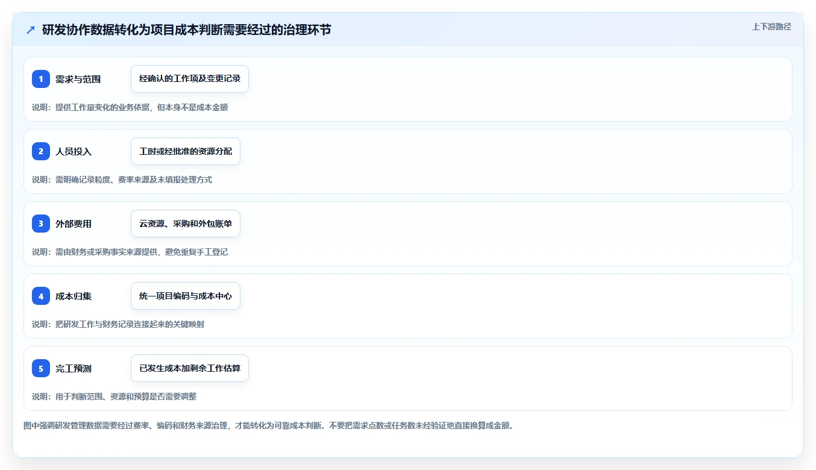Viewport: 816px width, 470px height.
Task: Click the 已发生成本加剩余工作估算 chip
Action: 190,368
